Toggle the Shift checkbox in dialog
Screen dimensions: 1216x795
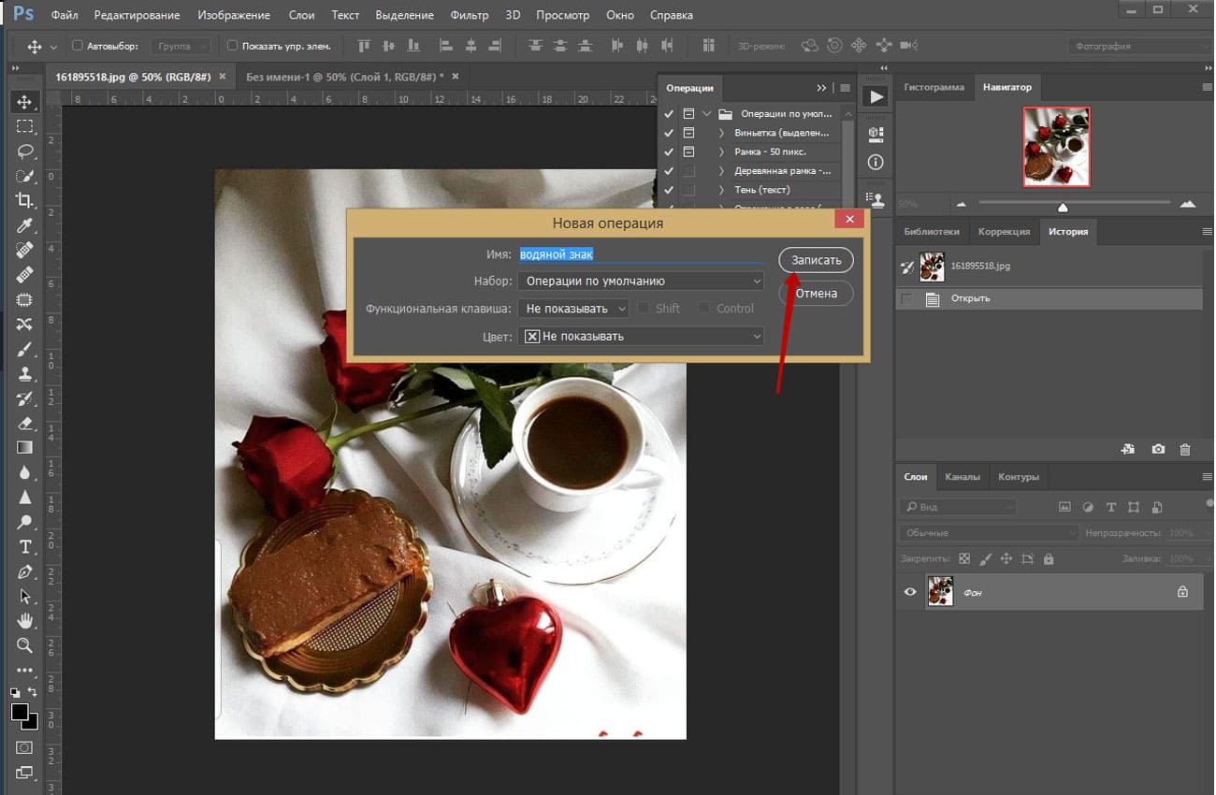(644, 308)
